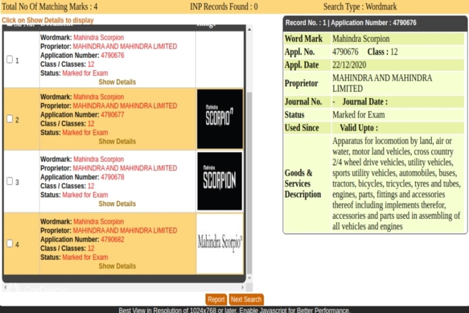Open Scorpion logo thumbnail in row 3
Screen dimensions: 469x313
coord(220,181)
